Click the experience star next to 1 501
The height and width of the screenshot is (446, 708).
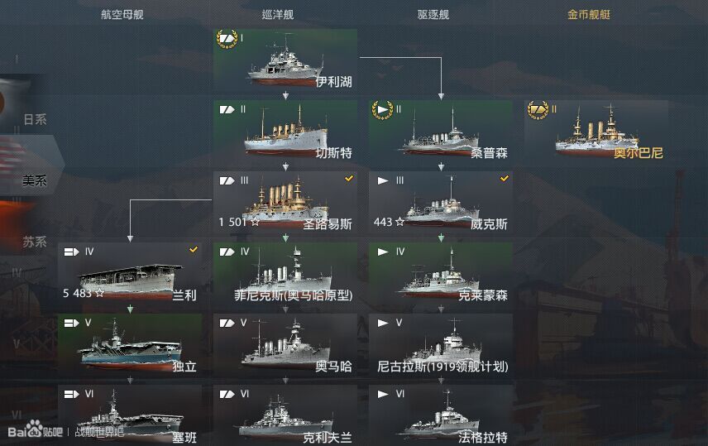click(255, 222)
